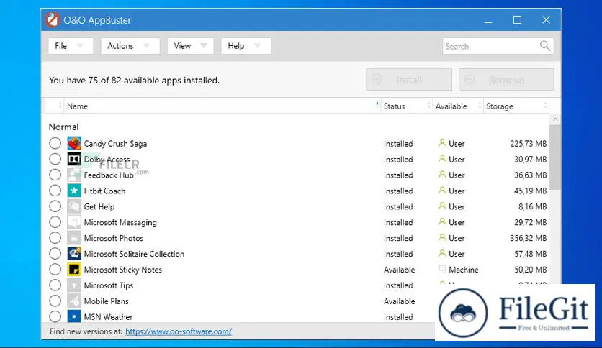602x348 pixels.
Task: Select the Candy Crush Saga radio button
Action: [x=55, y=143]
